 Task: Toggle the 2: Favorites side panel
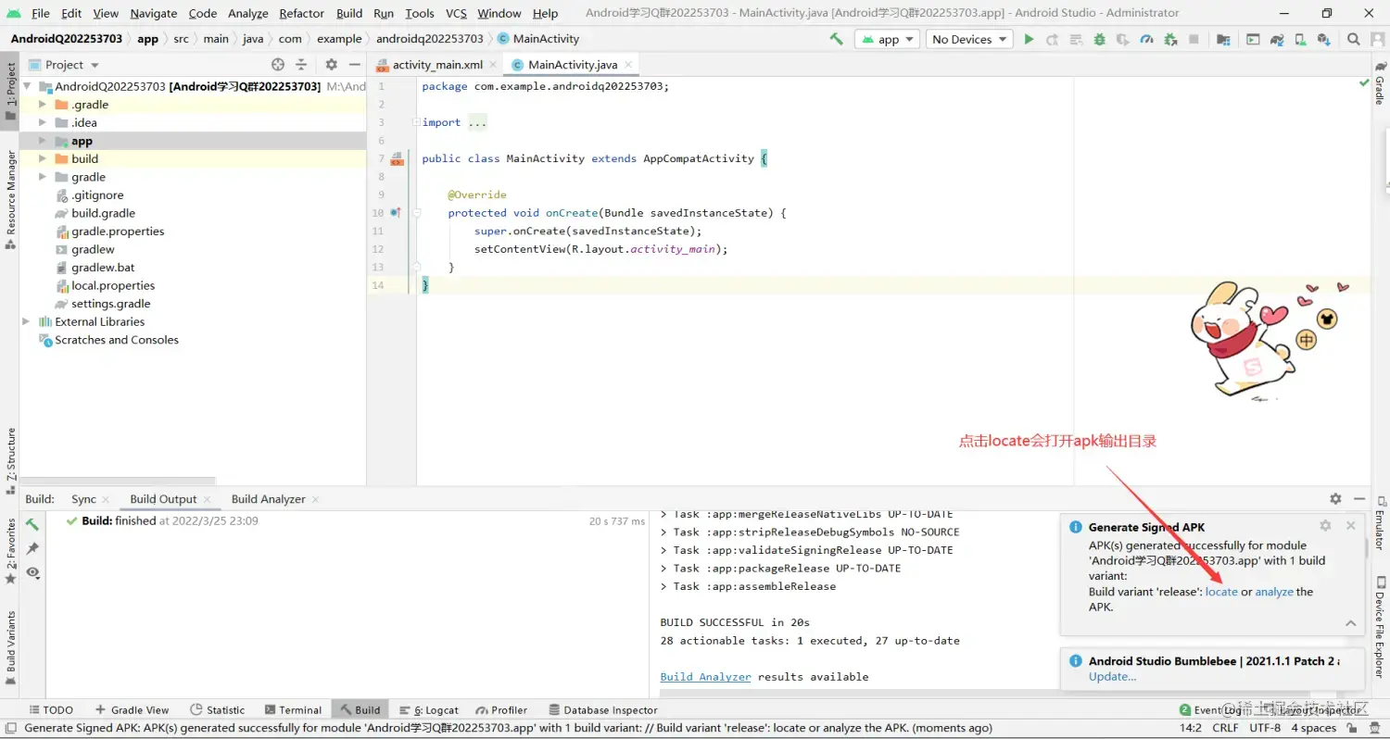10,551
